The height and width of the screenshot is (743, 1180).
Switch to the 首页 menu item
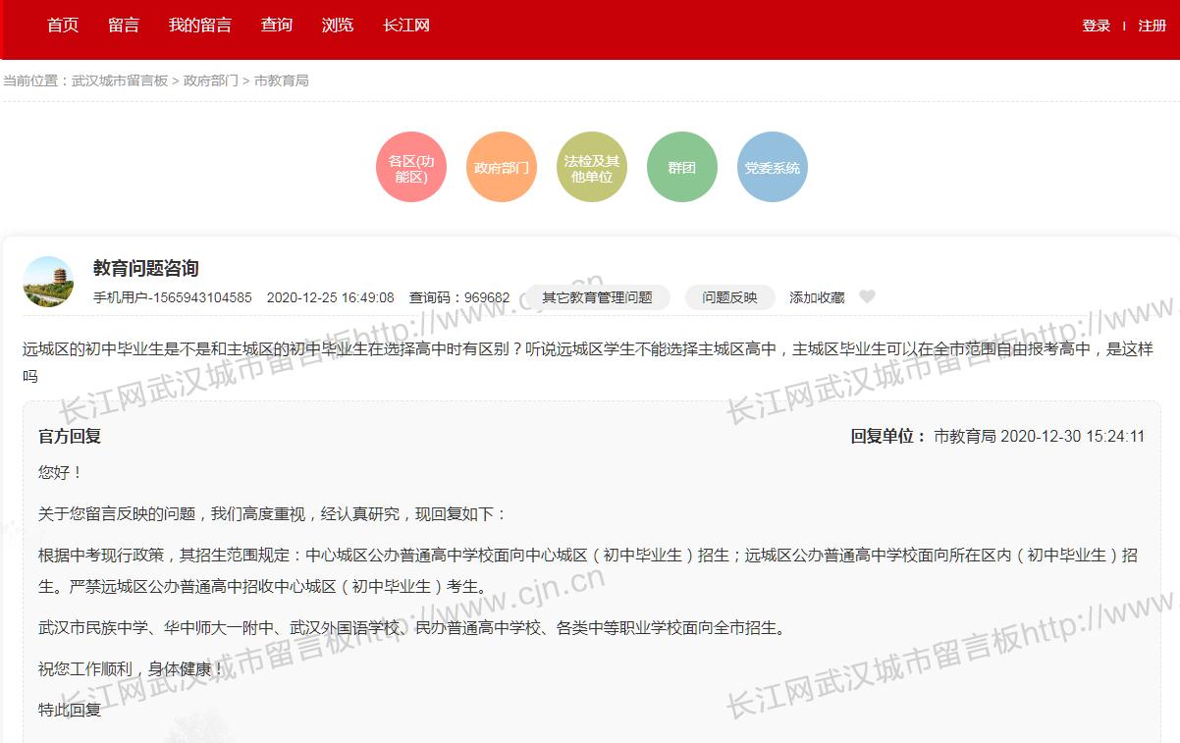coord(62,26)
